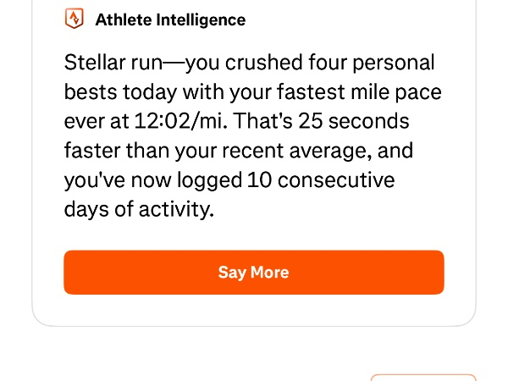The width and height of the screenshot is (508, 381).
Task: Click the empty card area beneath Say More
Action: point(253,310)
